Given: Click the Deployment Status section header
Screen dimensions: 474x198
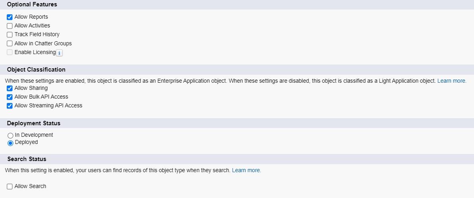Looking at the screenshot, I should [x=34, y=123].
